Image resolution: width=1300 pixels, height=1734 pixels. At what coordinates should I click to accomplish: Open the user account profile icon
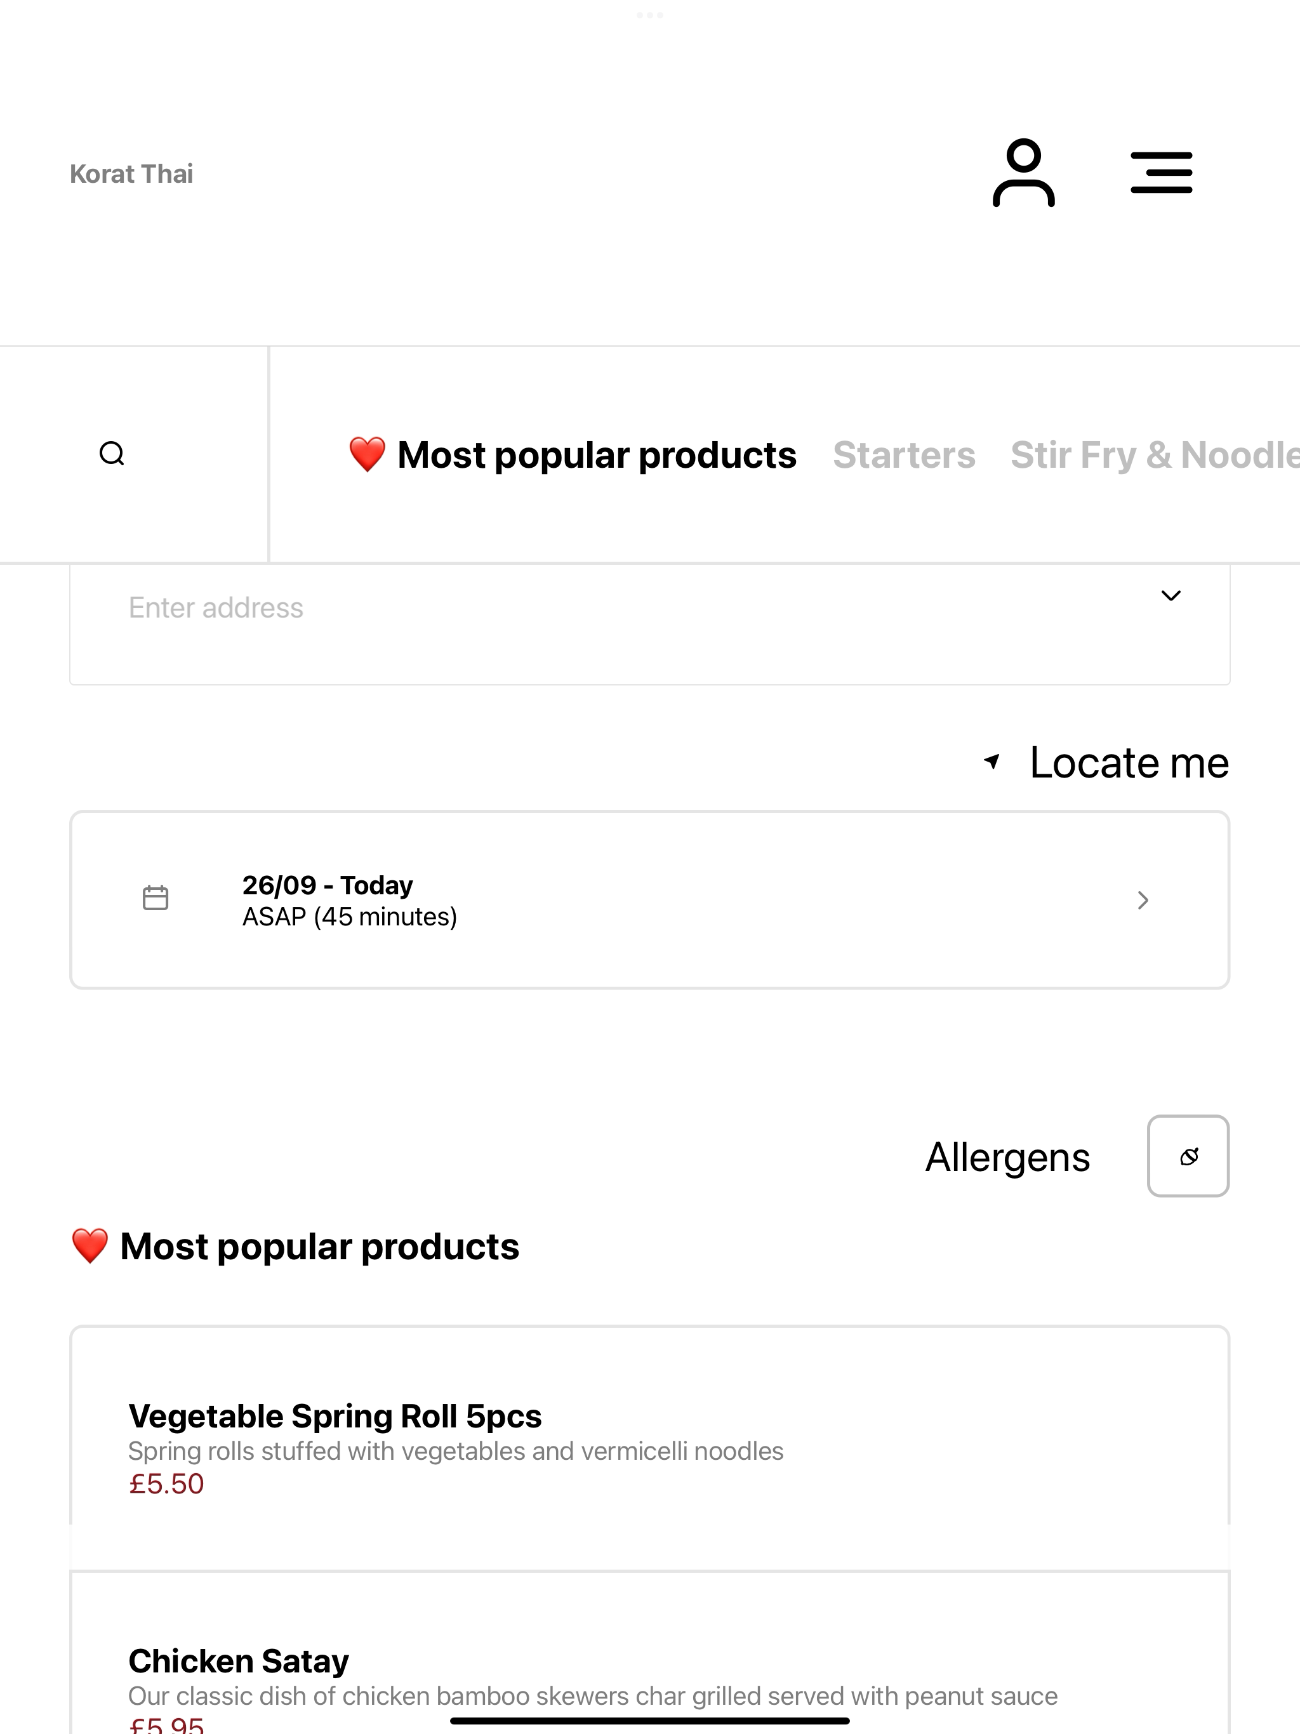(x=1023, y=173)
